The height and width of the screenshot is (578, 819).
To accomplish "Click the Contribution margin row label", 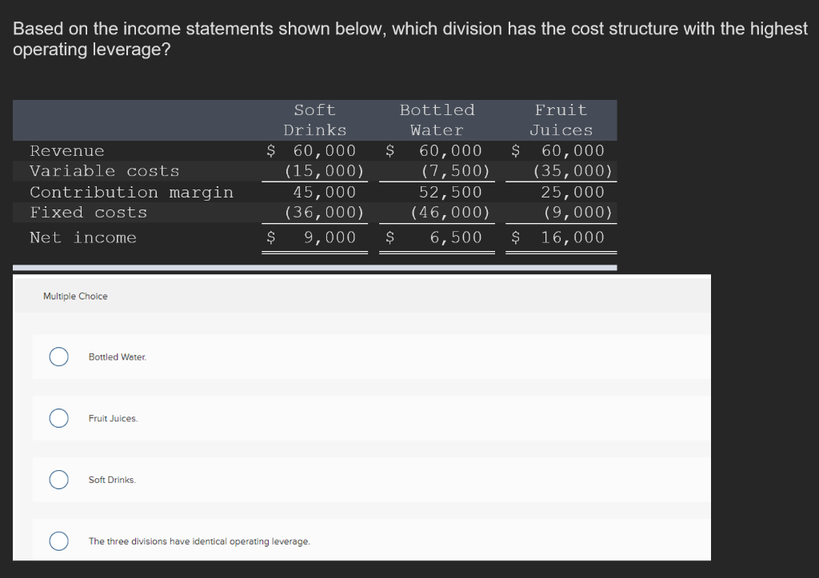I will click(x=132, y=192).
